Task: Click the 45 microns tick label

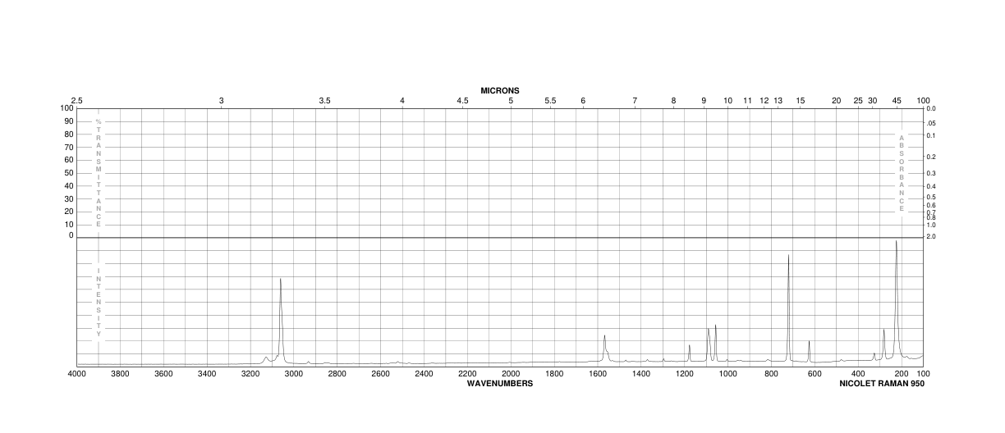Action: [897, 100]
